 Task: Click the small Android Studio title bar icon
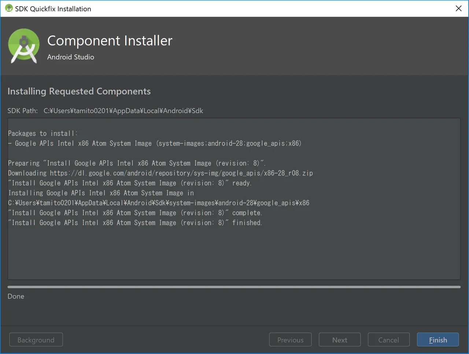click(x=9, y=8)
